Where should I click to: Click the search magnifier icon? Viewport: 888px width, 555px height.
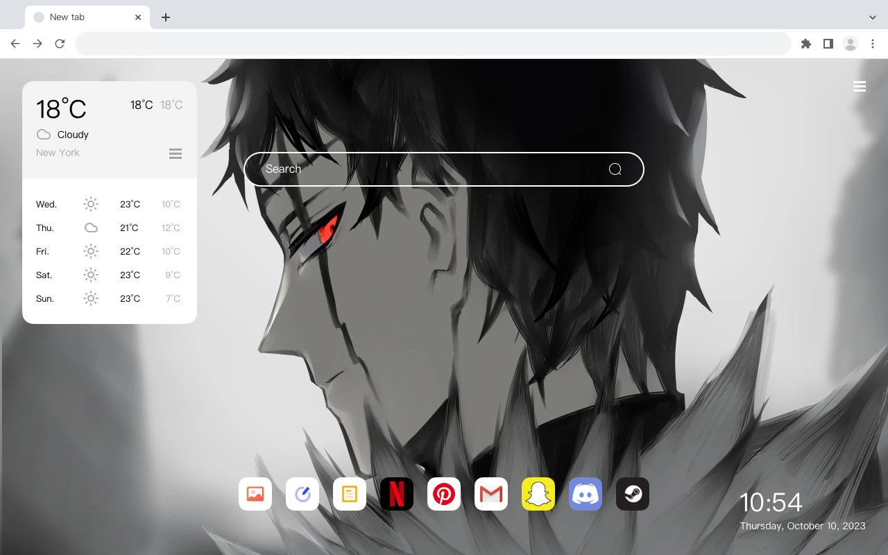tap(615, 169)
